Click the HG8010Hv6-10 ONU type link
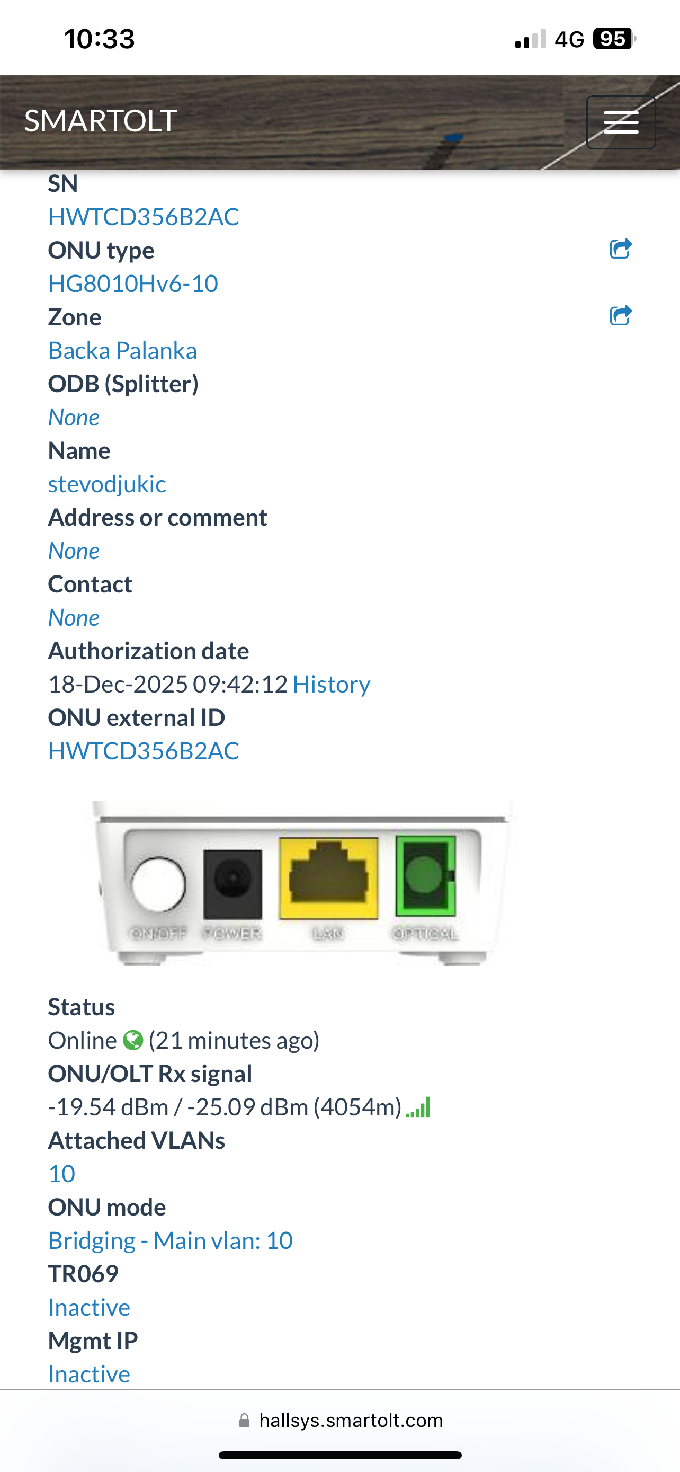680x1472 pixels. point(133,283)
